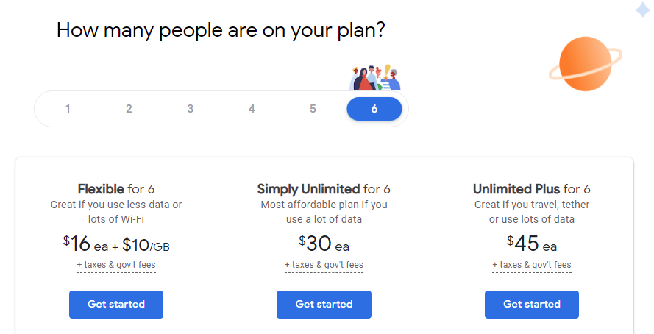Screen dimensions: 654x334
Task: Click the group of people illustration
Action: pos(374,77)
